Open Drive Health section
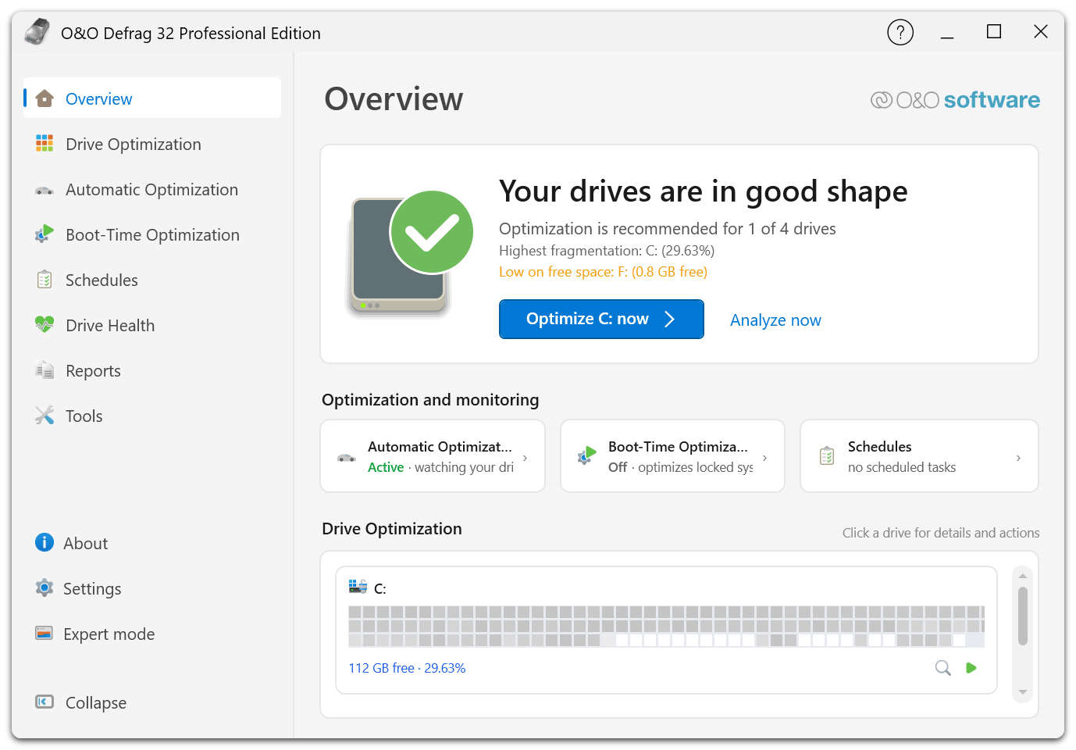The height and width of the screenshot is (750, 1076). pyautogui.click(x=152, y=325)
